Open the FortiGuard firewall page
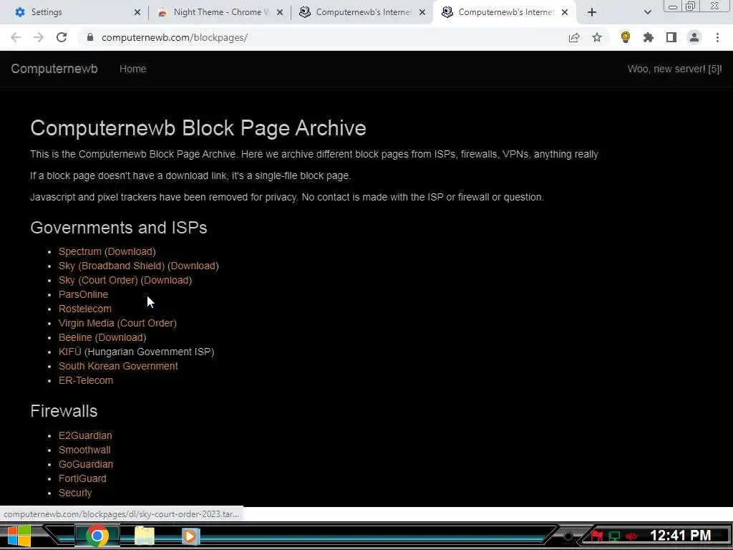Image resolution: width=733 pixels, height=550 pixels. [82, 478]
